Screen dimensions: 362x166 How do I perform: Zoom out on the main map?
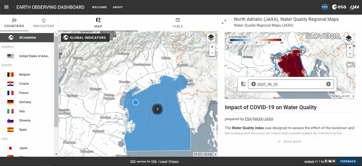point(212,53)
